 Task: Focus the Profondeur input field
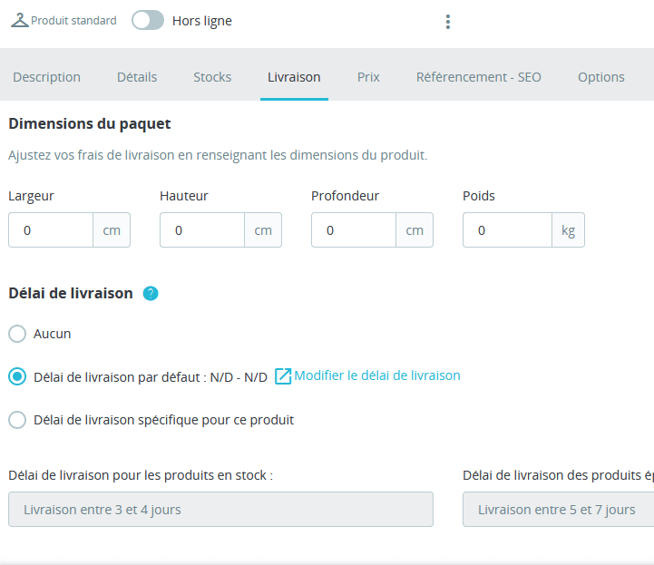point(354,230)
